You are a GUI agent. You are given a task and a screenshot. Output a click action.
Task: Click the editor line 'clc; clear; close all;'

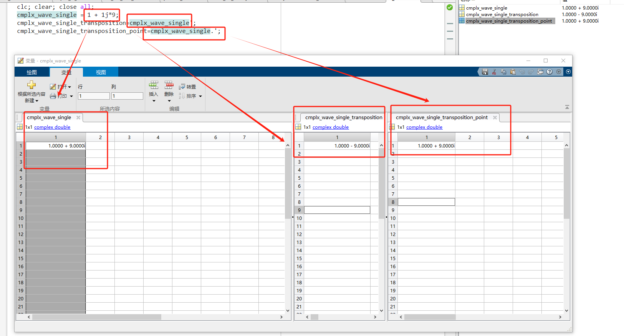click(x=55, y=7)
